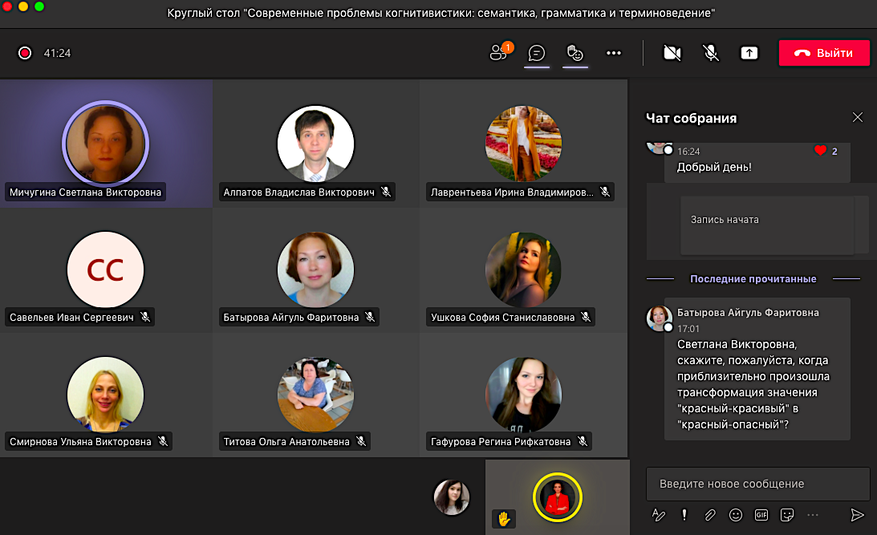Turn on the camera

point(672,53)
